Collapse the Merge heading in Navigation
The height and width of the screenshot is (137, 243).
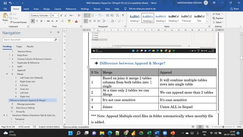click(7, 74)
